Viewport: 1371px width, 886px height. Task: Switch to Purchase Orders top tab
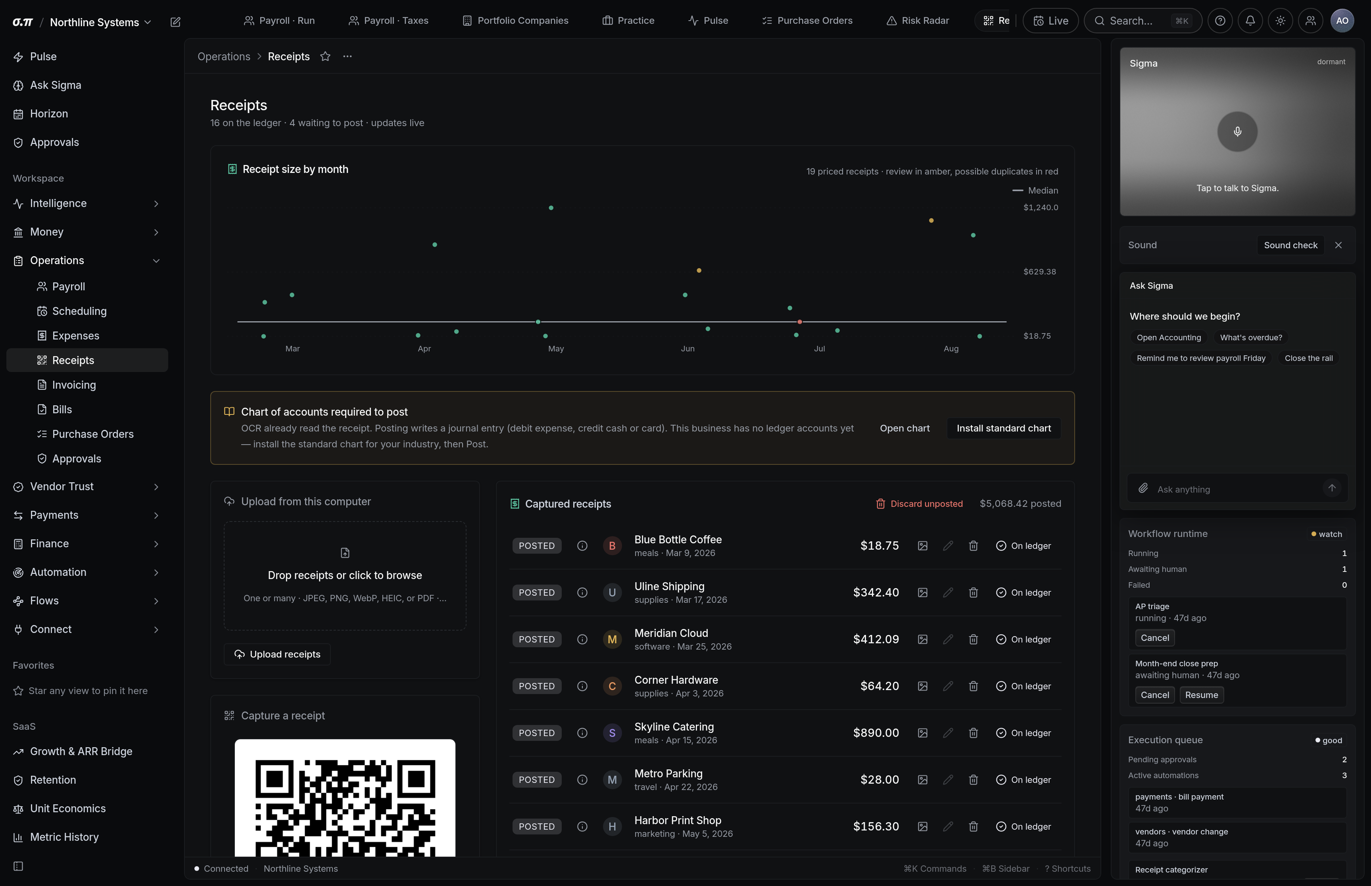pyautogui.click(x=807, y=21)
